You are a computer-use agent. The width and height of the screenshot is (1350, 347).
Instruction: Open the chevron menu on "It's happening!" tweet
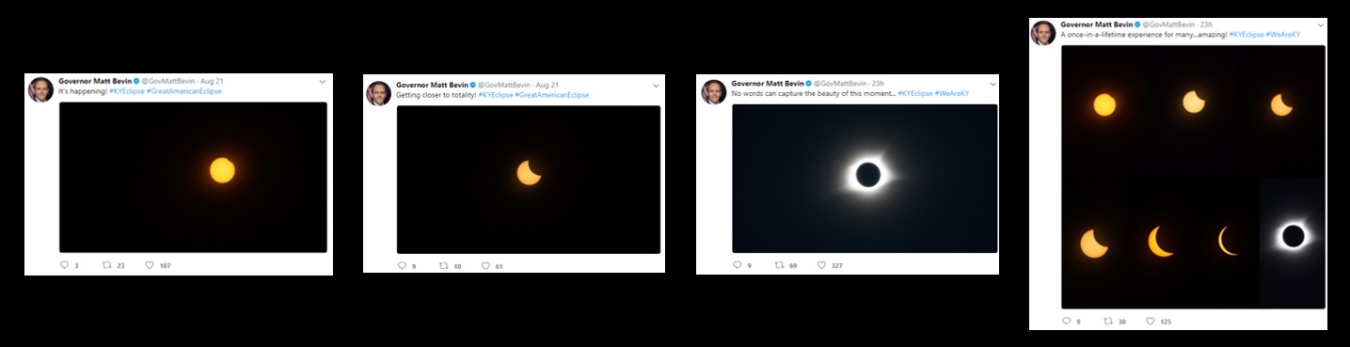click(x=322, y=82)
